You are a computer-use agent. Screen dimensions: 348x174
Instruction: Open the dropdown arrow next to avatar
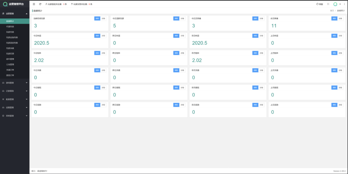coord(340,4)
